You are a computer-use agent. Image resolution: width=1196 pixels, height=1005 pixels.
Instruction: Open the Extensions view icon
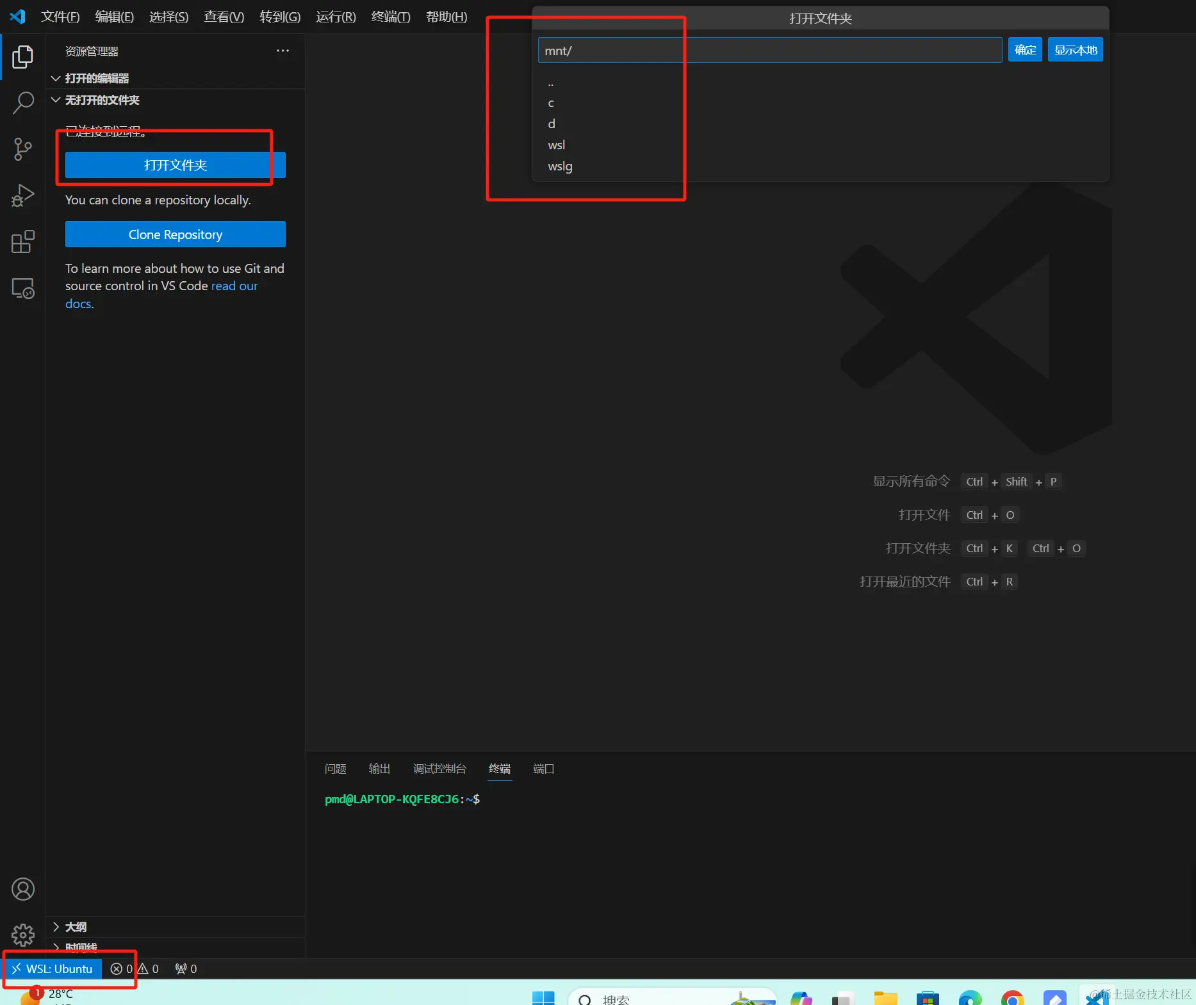click(23, 241)
